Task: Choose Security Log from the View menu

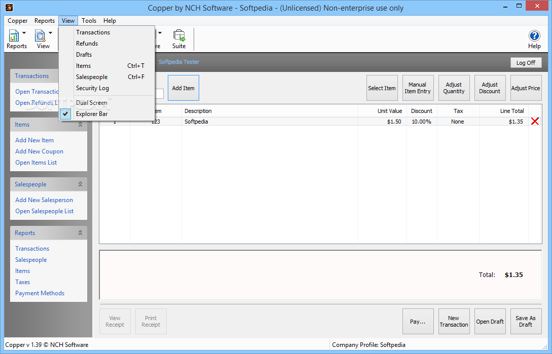Action: tap(107, 88)
